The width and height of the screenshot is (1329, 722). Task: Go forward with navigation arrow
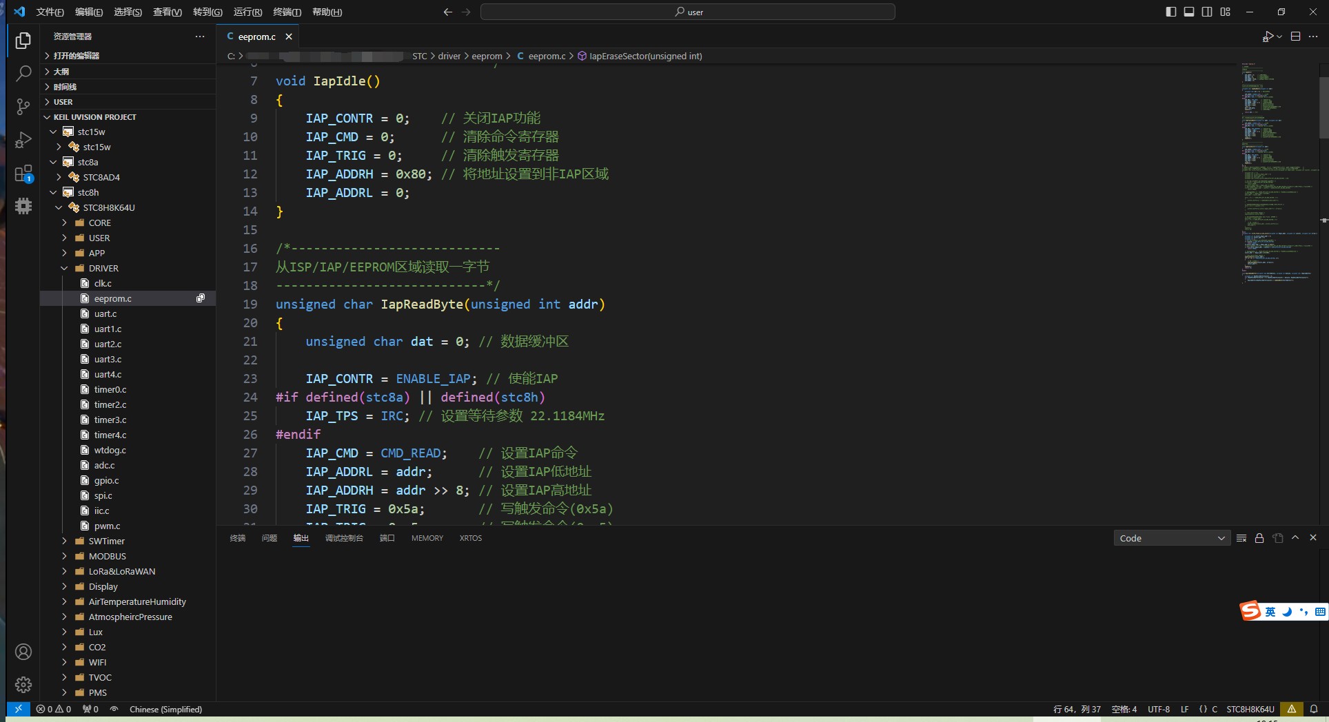(466, 12)
